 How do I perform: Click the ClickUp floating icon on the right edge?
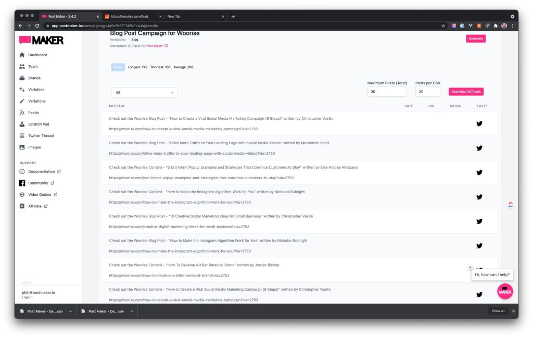[511, 204]
